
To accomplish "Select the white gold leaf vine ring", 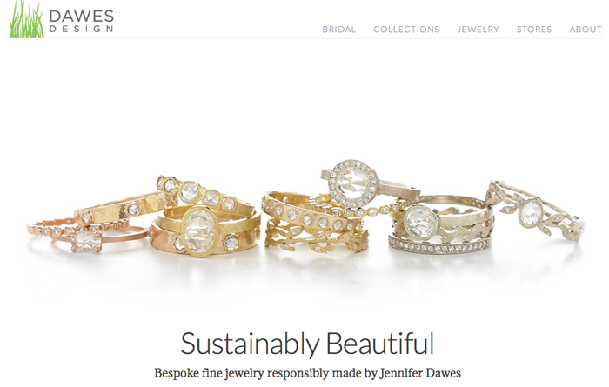I will (536, 211).
